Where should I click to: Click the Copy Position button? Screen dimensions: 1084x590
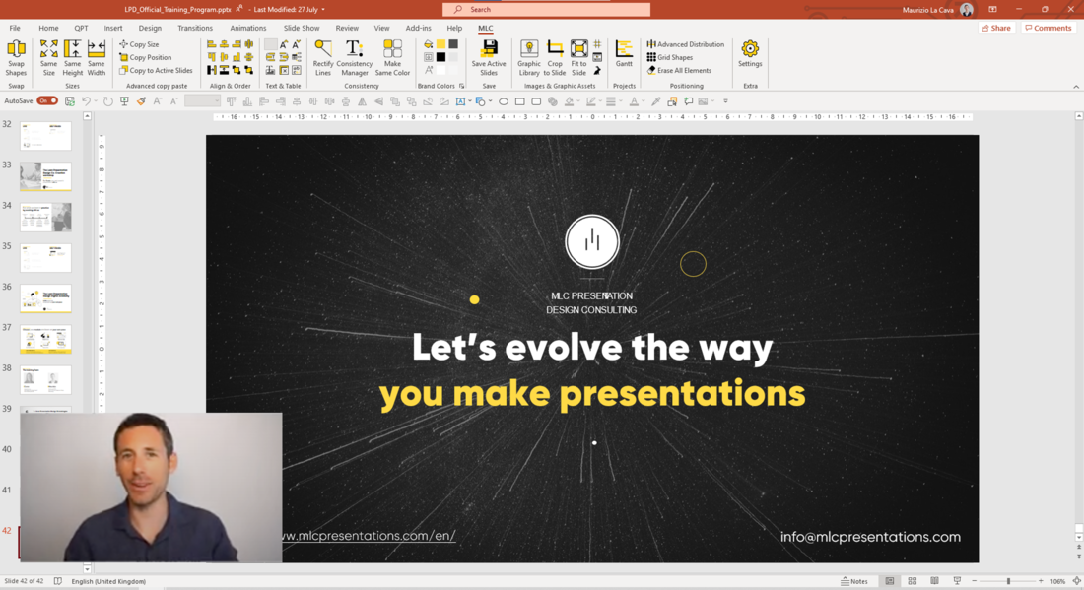[145, 57]
